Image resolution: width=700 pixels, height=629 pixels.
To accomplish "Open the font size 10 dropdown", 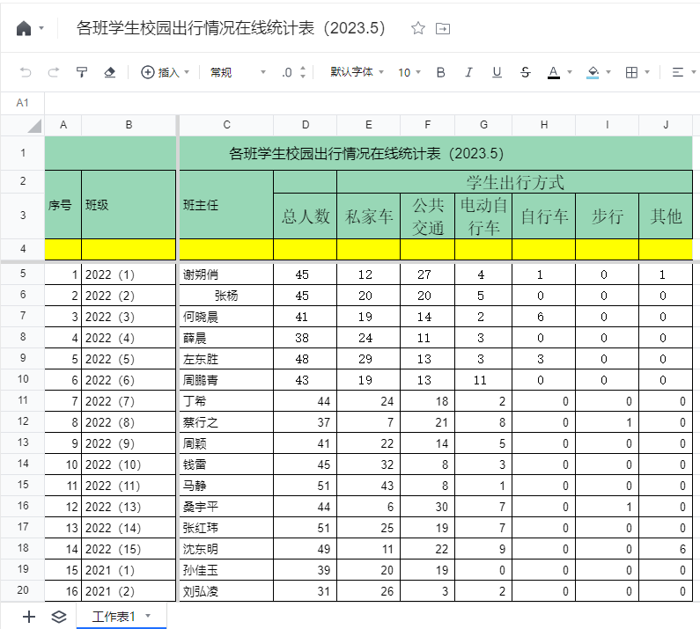I will point(409,72).
